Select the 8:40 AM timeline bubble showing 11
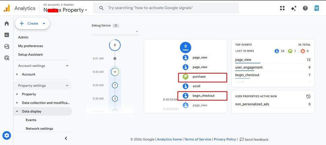326x145 pixels. (x=115, y=72)
